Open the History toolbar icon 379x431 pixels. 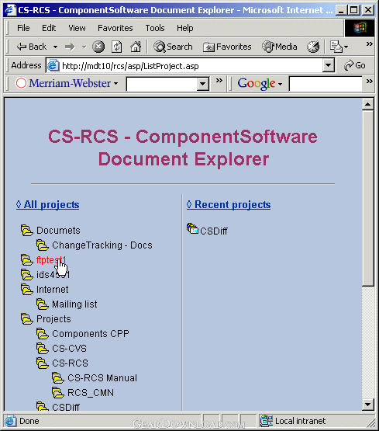tap(313, 47)
